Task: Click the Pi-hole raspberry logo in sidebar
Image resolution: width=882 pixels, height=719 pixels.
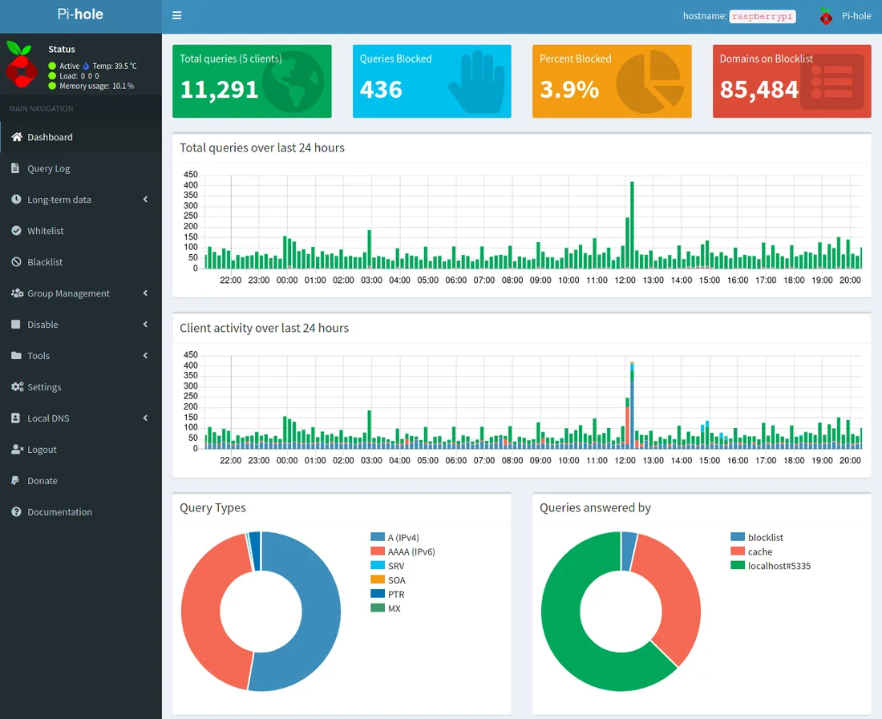Action: point(21,64)
